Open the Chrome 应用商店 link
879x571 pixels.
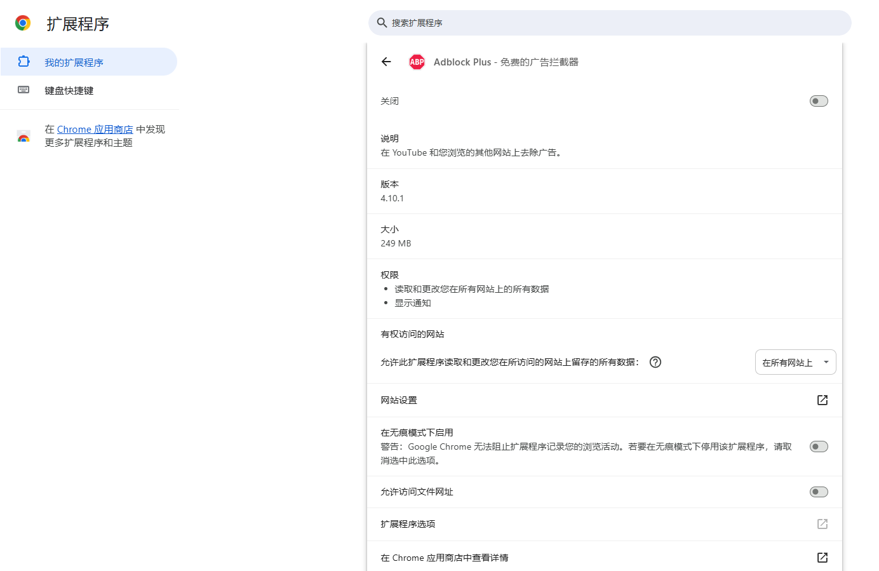(95, 130)
